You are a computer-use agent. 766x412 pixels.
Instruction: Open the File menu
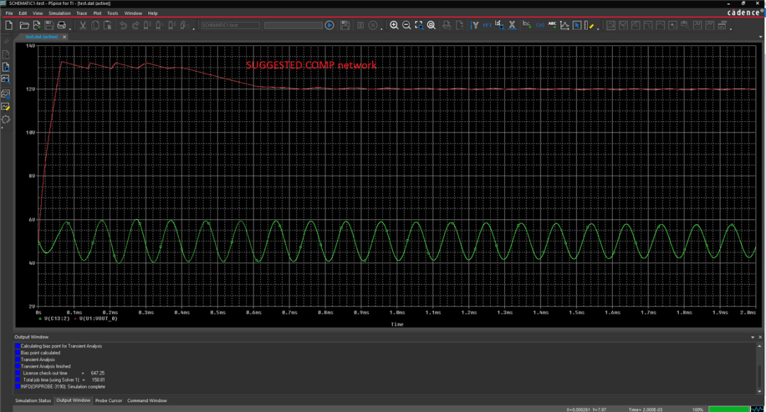[9, 13]
